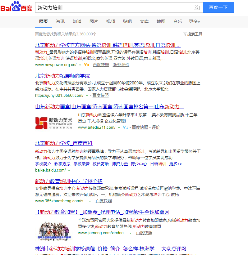
Task: Open baike.baidu.com/ URL link
Action: click(51, 170)
